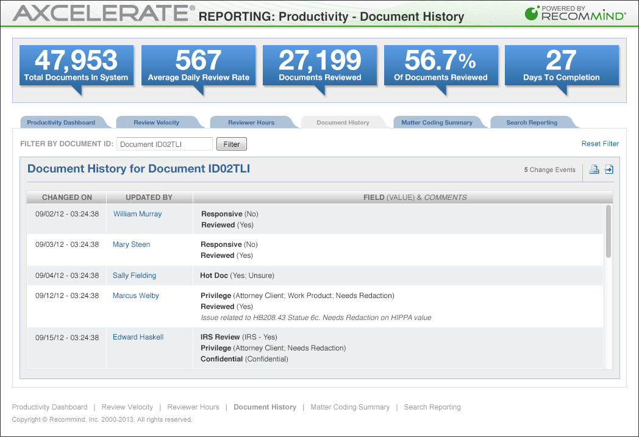Click the 5 Change Events label

(550, 170)
